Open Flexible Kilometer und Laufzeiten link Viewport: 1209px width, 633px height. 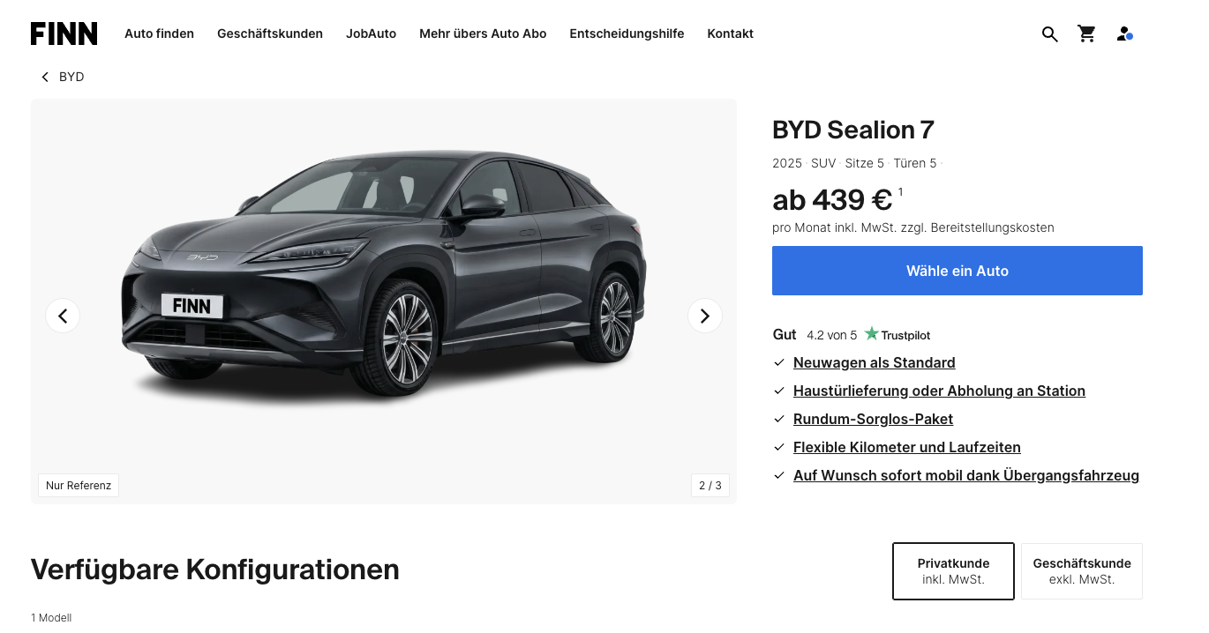coord(906,447)
